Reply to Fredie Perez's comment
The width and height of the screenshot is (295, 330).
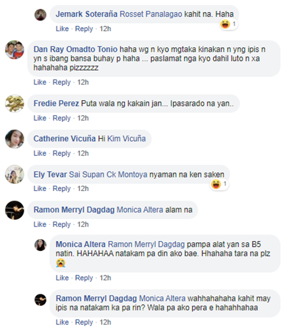pos(62,118)
